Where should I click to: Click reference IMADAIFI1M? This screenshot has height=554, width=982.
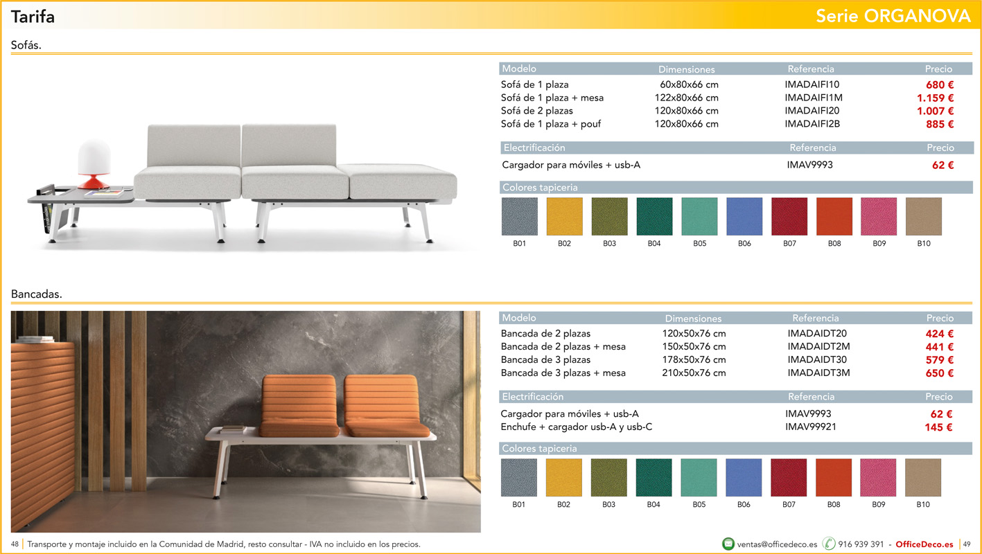tap(814, 98)
